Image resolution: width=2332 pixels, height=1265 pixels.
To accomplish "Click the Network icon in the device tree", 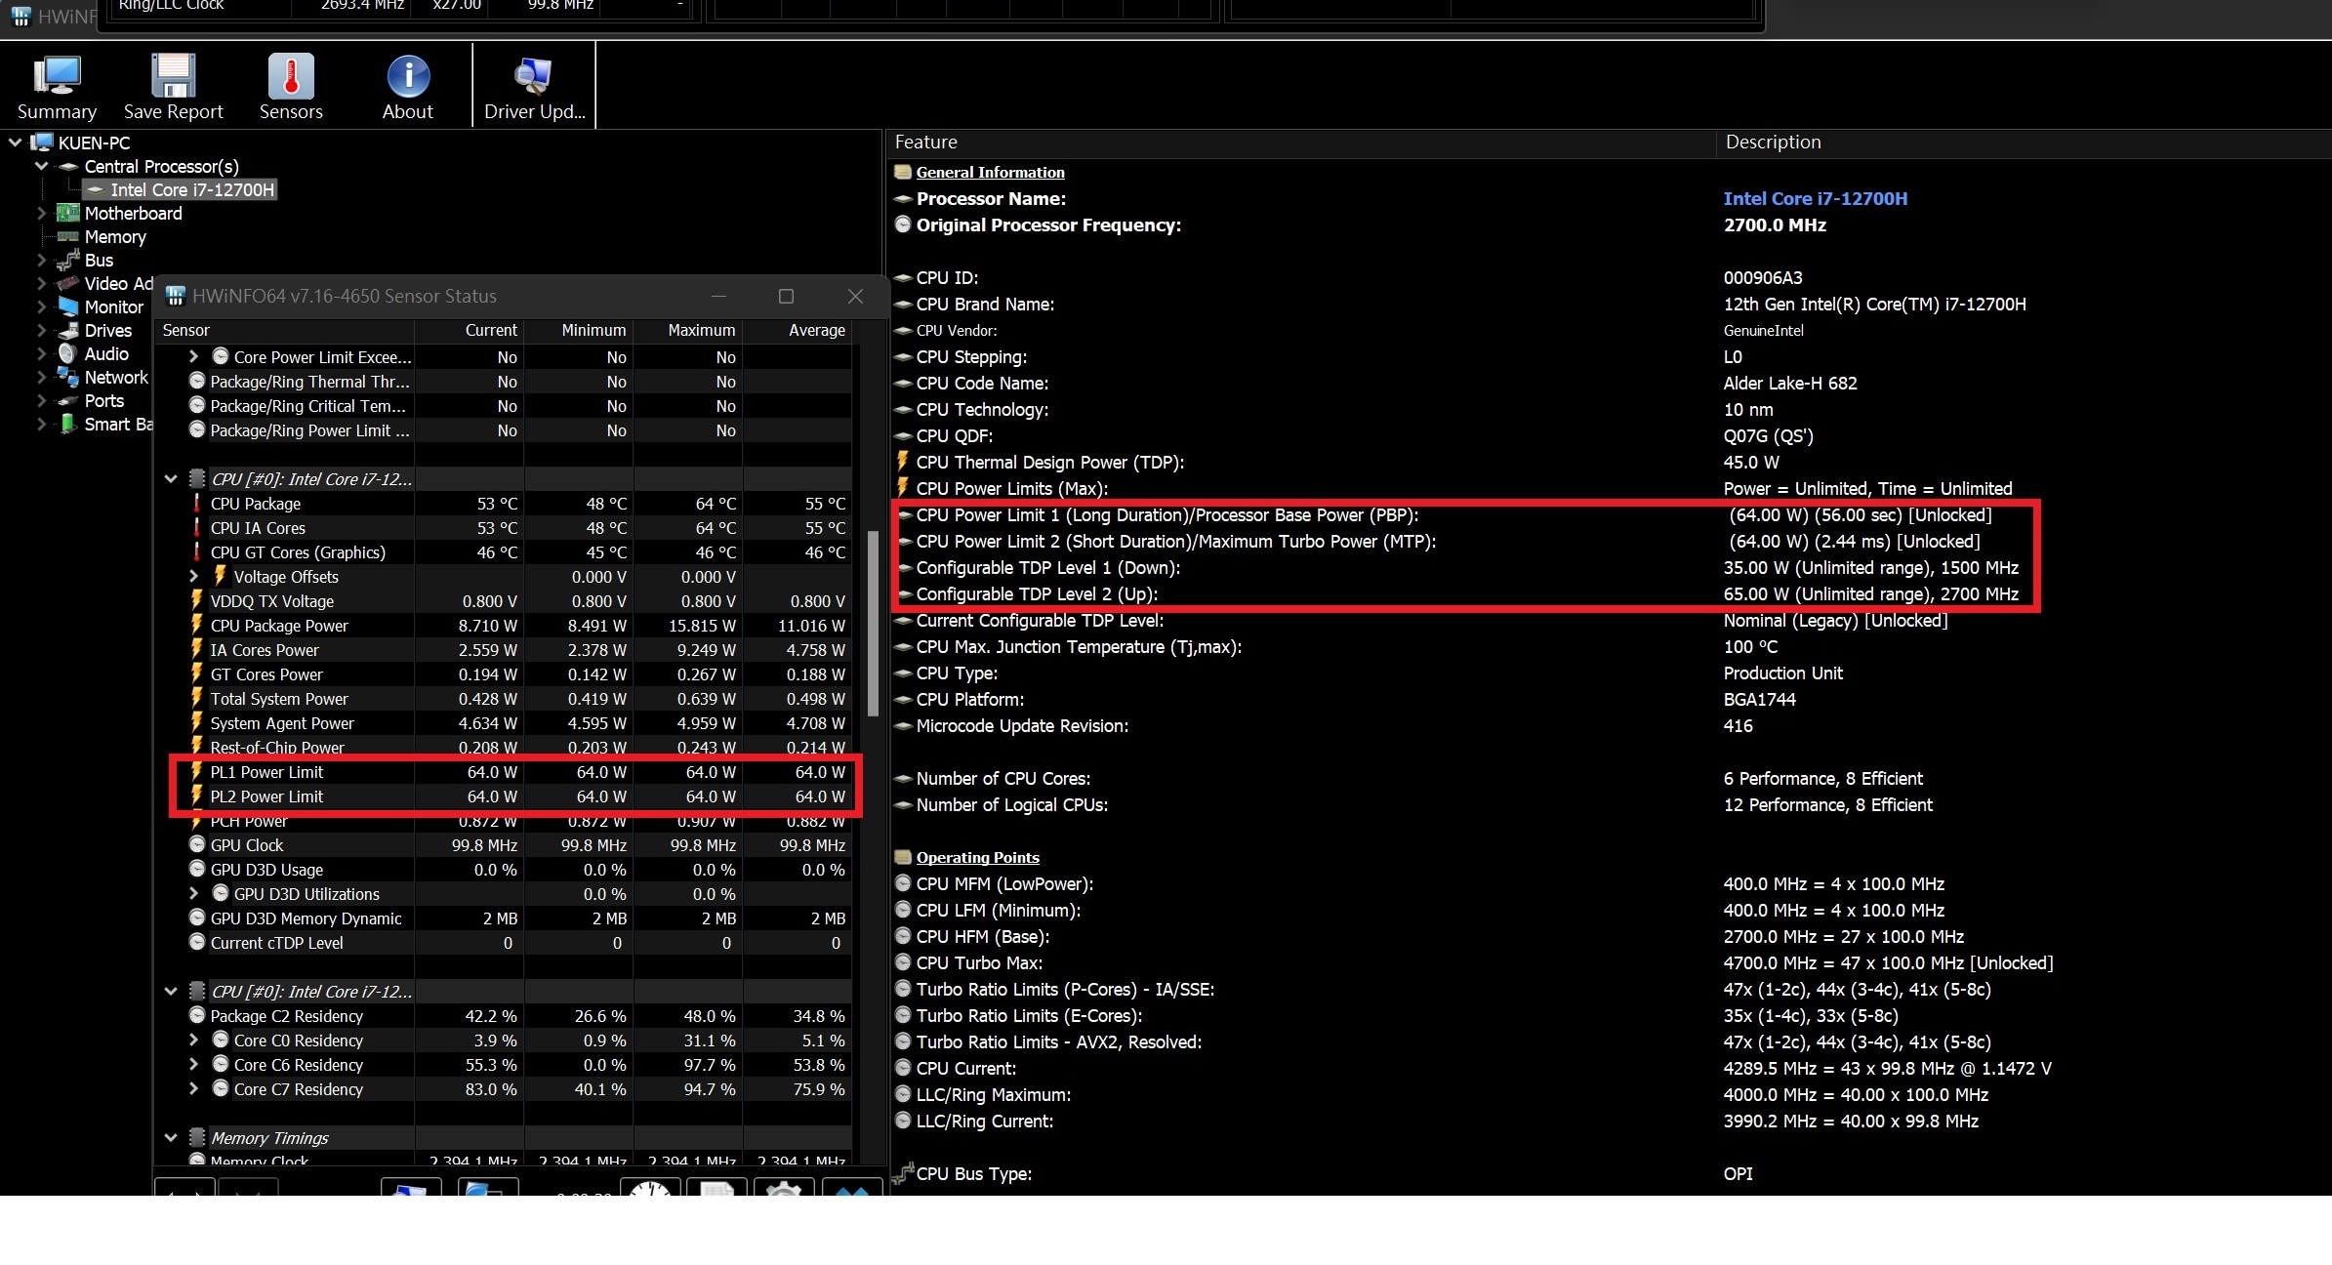I will 68,377.
